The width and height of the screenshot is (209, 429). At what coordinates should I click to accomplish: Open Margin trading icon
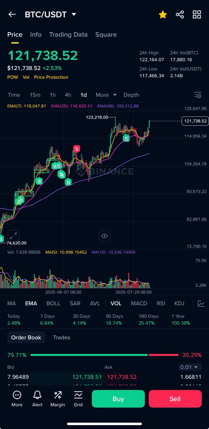pos(58,398)
